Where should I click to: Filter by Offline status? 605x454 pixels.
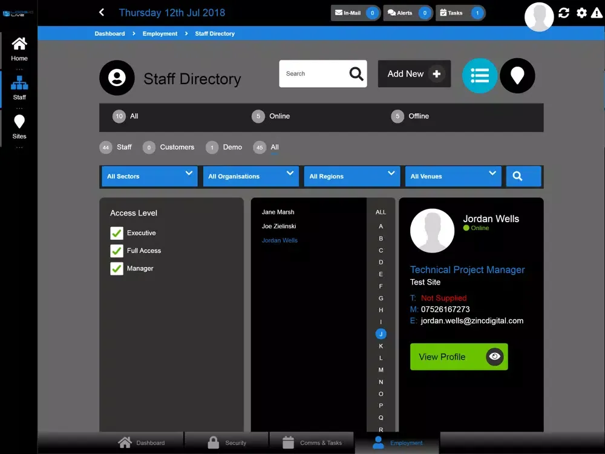(410, 116)
